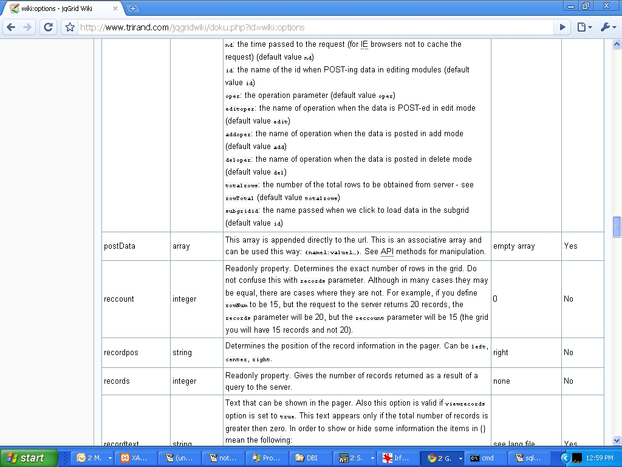Switch to the XAMPP taskbar window
The height and width of the screenshot is (467, 622).
click(137, 458)
